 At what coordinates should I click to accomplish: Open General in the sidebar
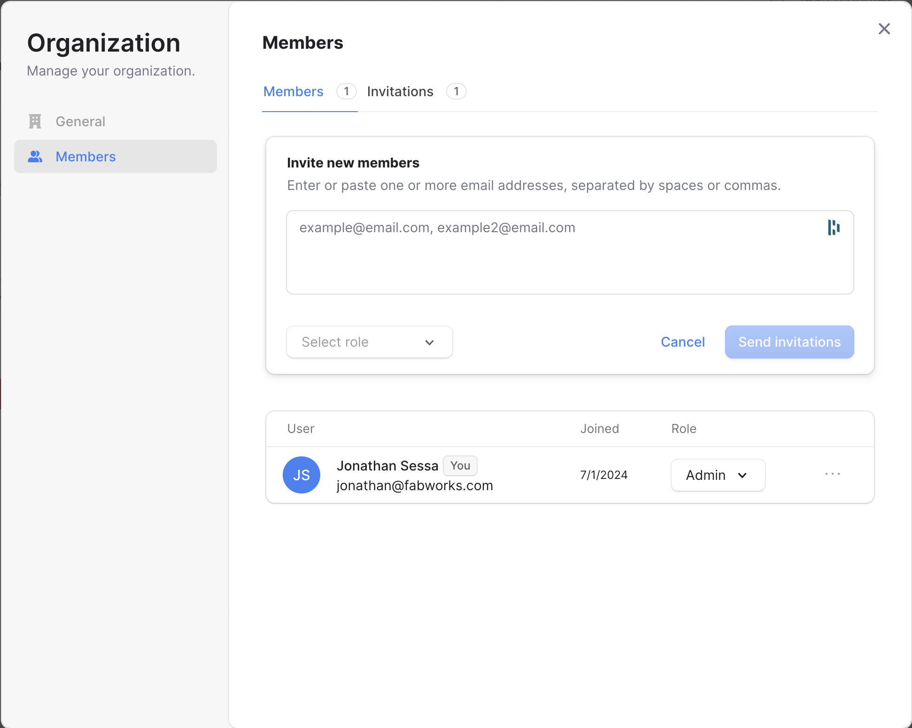pos(80,121)
